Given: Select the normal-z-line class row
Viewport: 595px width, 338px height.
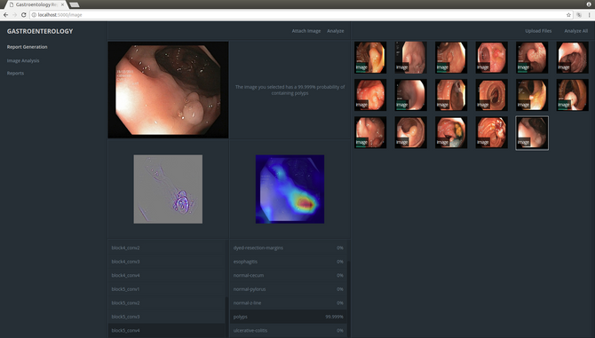Looking at the screenshot, I should [x=289, y=303].
